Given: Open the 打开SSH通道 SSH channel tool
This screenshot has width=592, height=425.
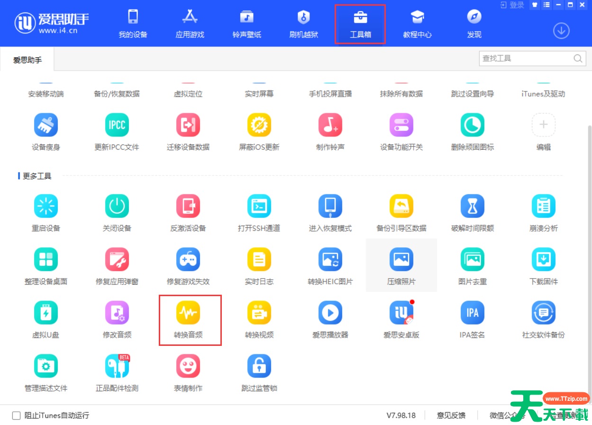Looking at the screenshot, I should pyautogui.click(x=259, y=213).
